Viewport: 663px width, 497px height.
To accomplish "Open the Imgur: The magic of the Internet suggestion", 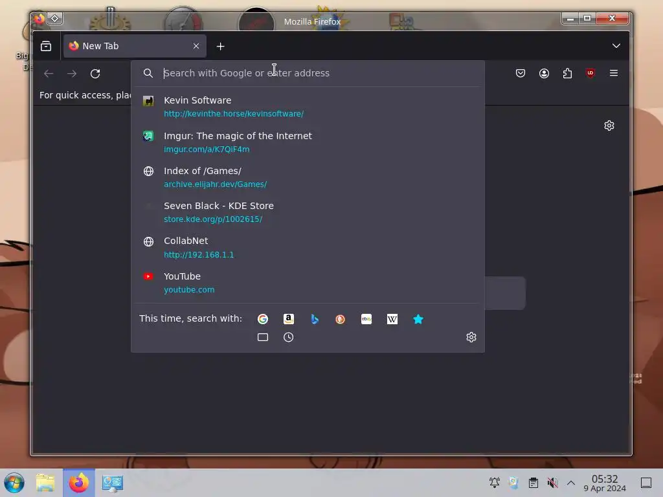I will point(308,142).
